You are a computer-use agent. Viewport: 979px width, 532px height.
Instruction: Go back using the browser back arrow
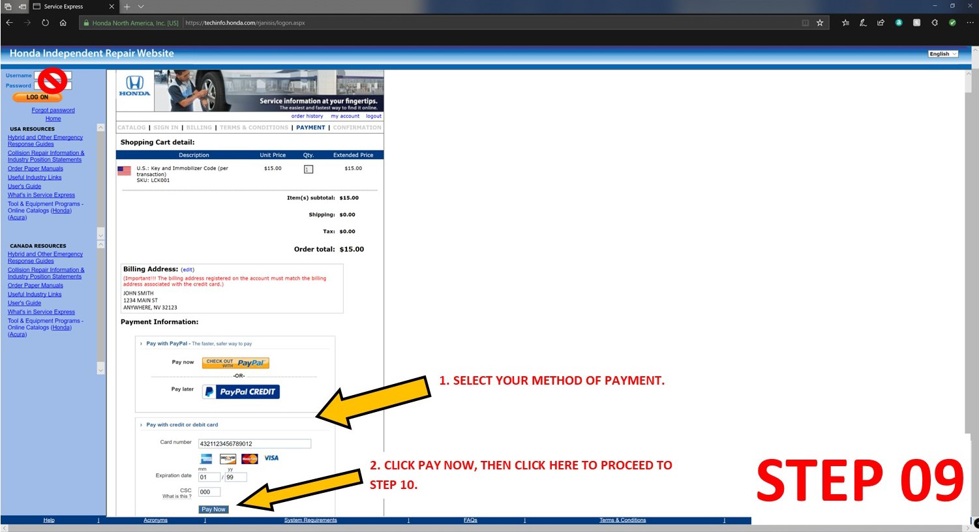(10, 23)
